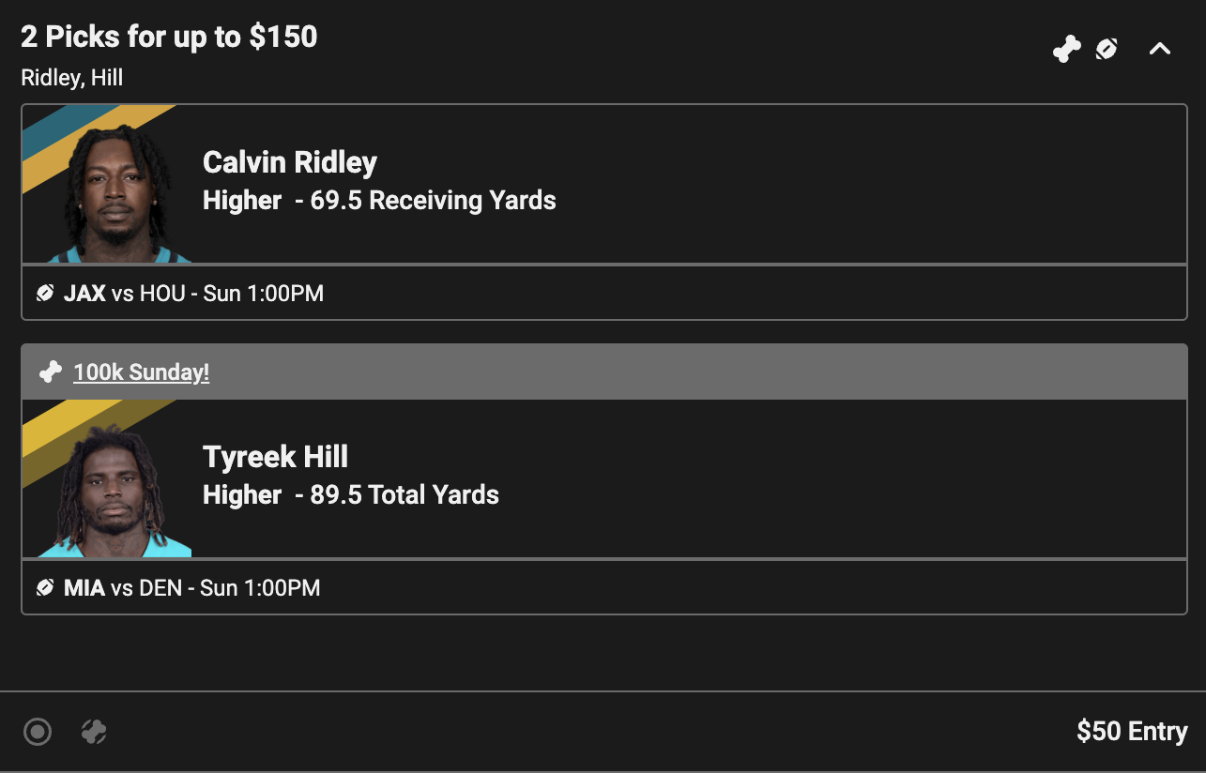Click the bone badge icon in footer
Viewport: 1206px width, 773px height.
94,731
